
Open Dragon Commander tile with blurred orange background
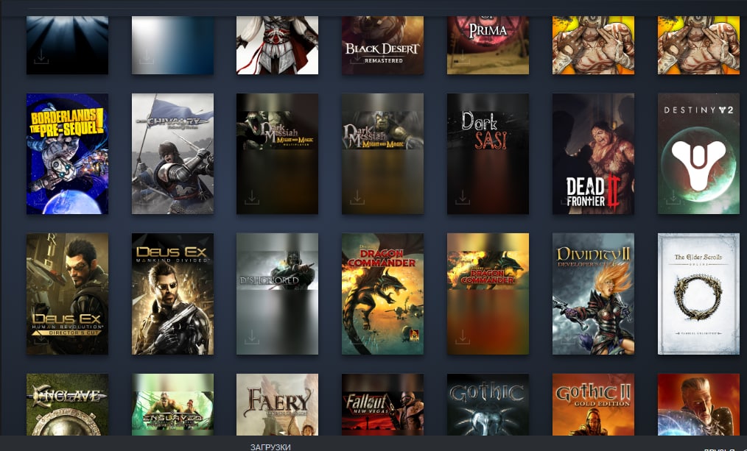pyautogui.click(x=488, y=294)
